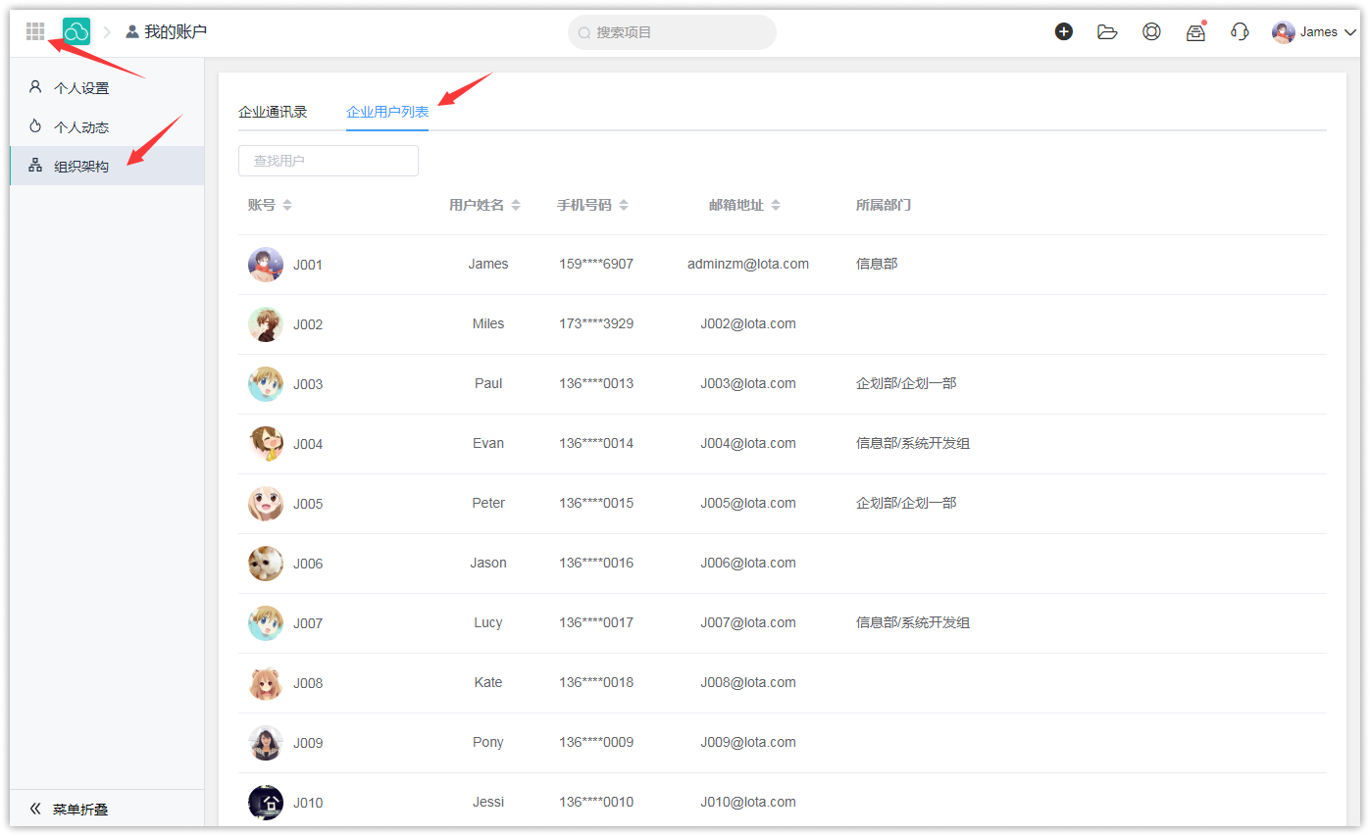Go to 个人动态 in the sidebar

pyautogui.click(x=80, y=127)
